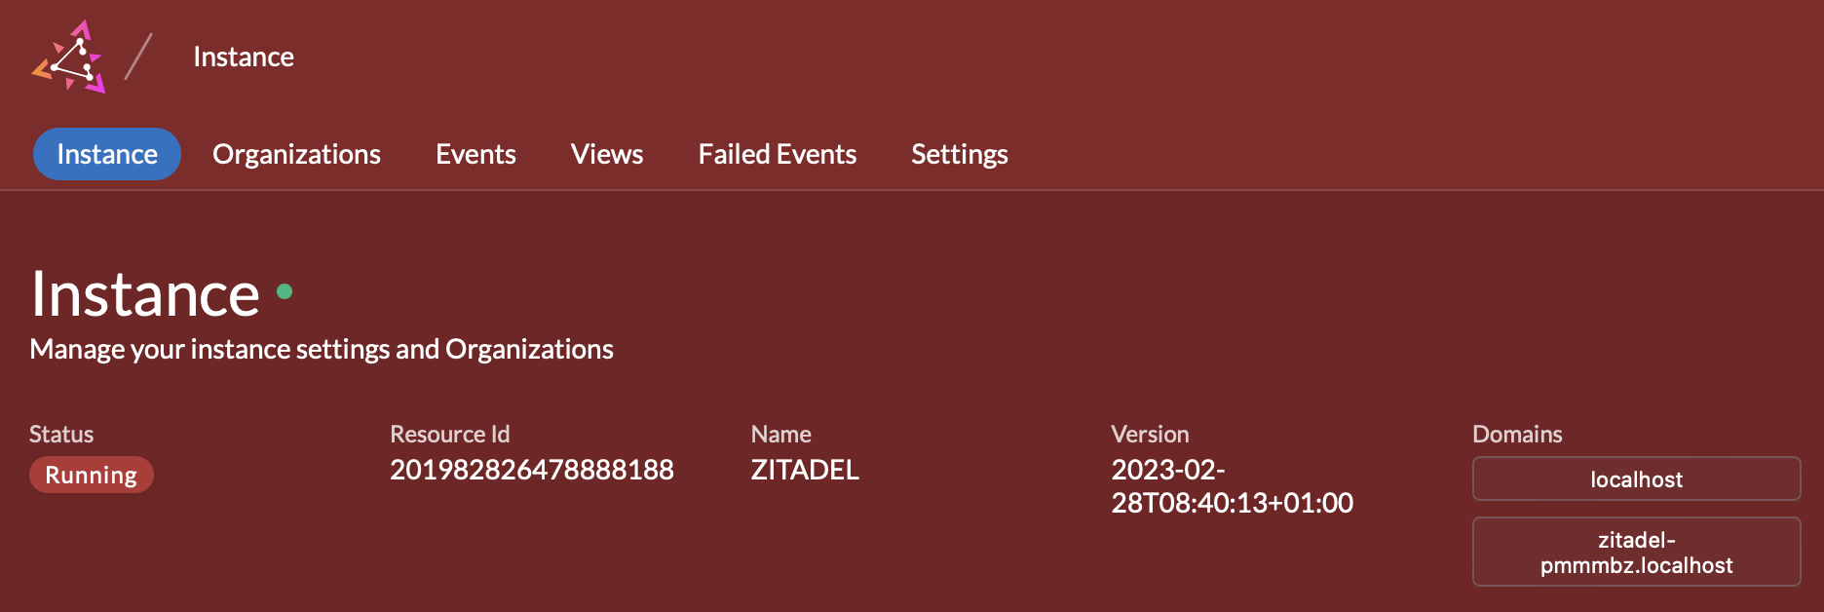
Task: Click the Status column label
Action: pos(61,434)
